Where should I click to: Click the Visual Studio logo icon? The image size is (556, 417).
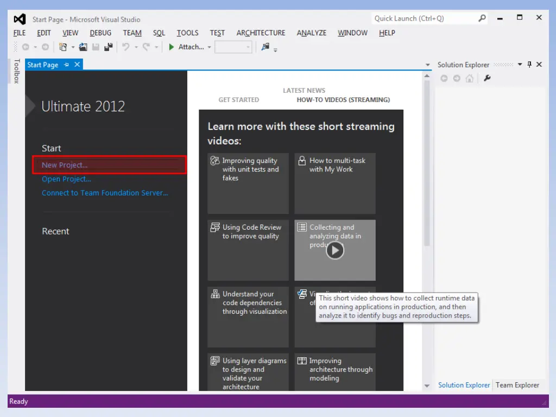20,19
